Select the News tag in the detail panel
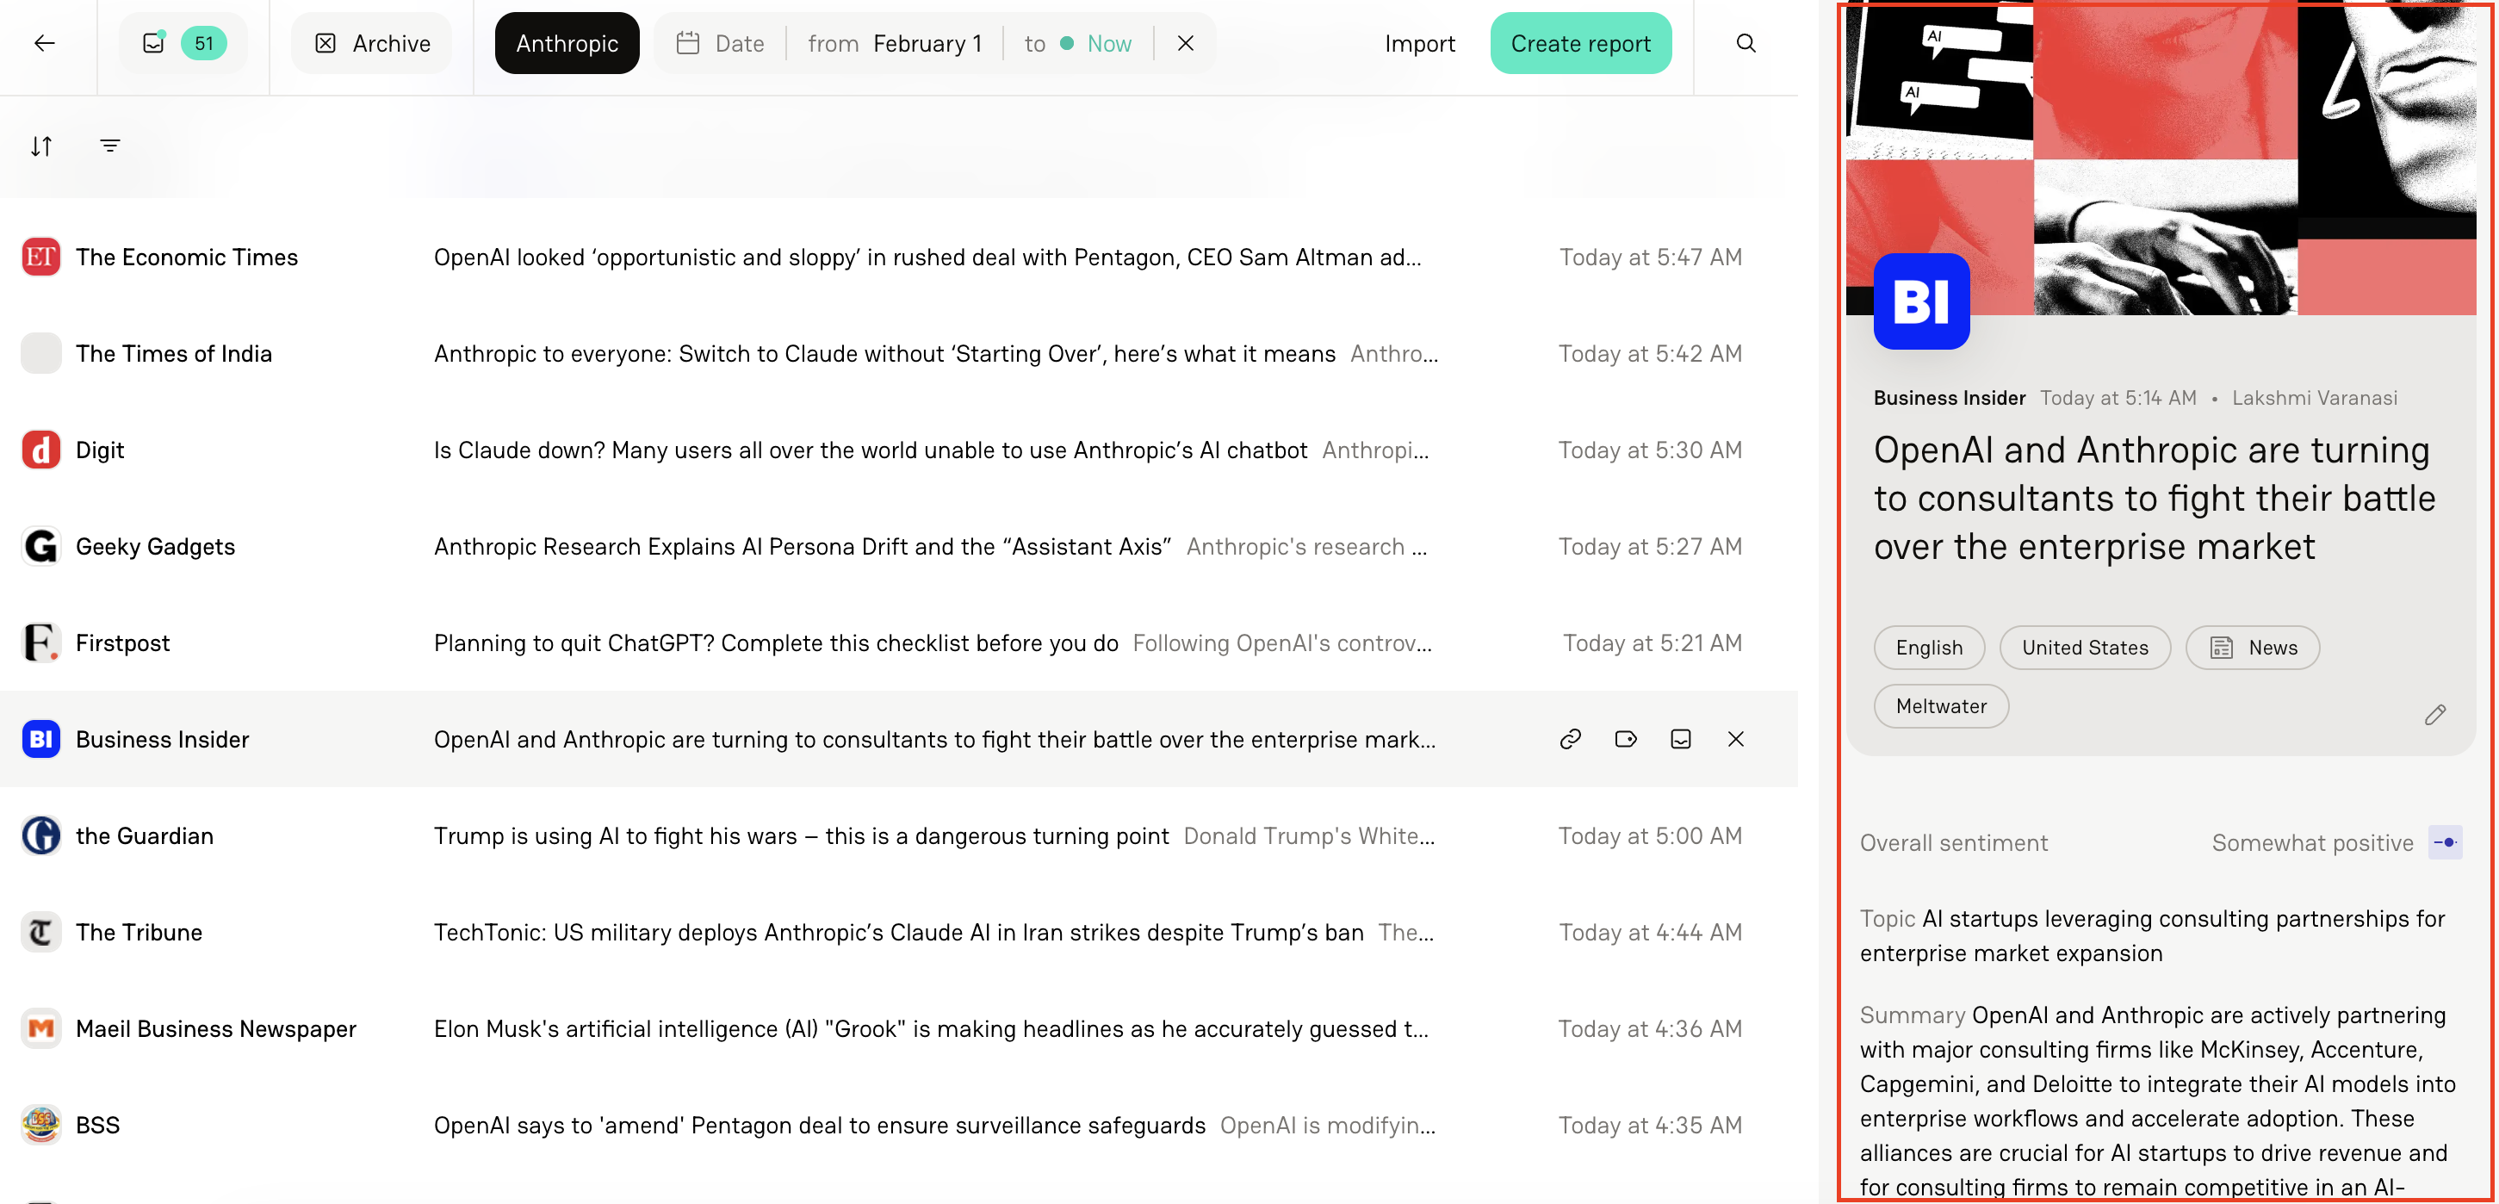 click(2253, 647)
